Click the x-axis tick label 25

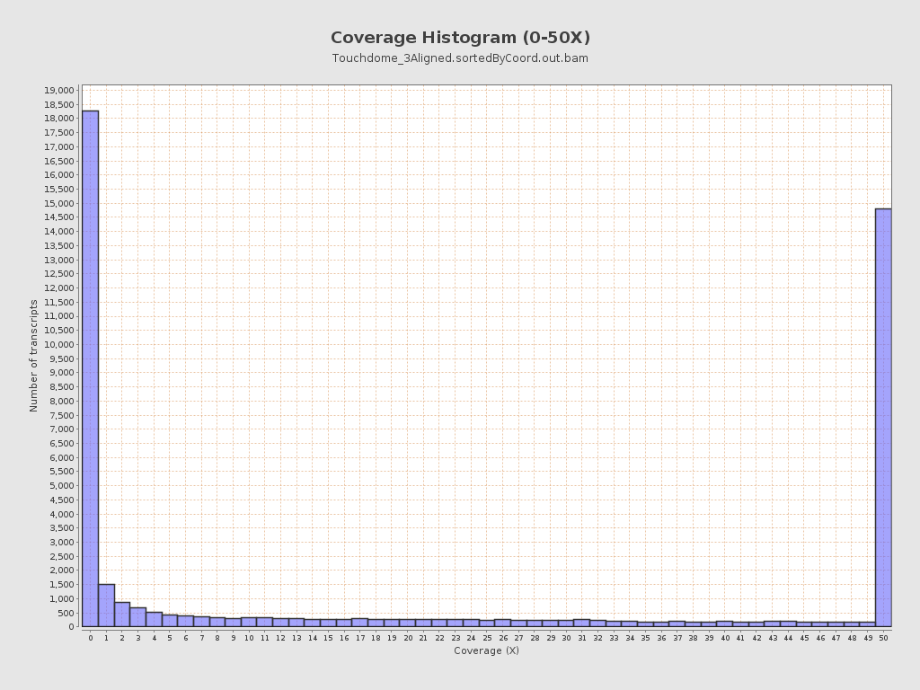(487, 638)
